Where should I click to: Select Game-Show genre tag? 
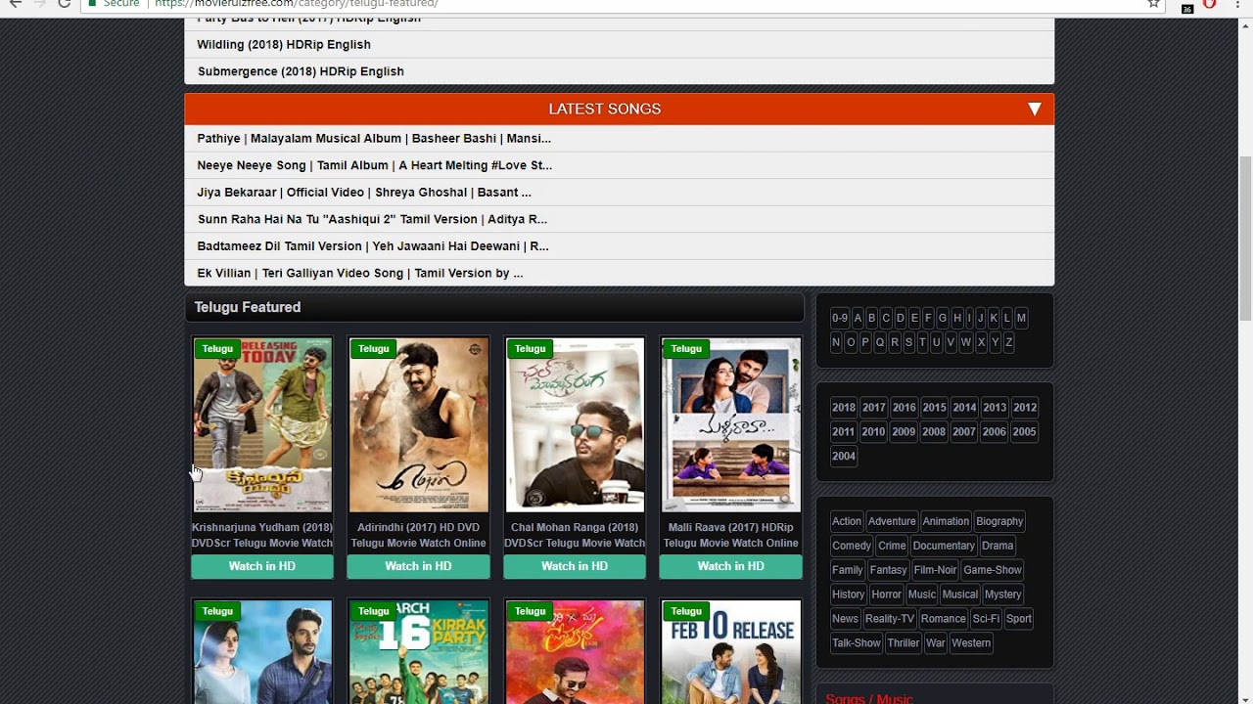[x=993, y=571]
